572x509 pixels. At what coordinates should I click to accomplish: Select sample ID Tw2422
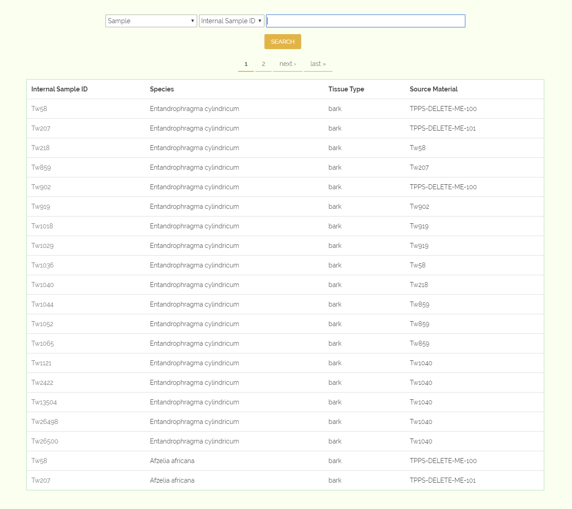pyautogui.click(x=42, y=383)
